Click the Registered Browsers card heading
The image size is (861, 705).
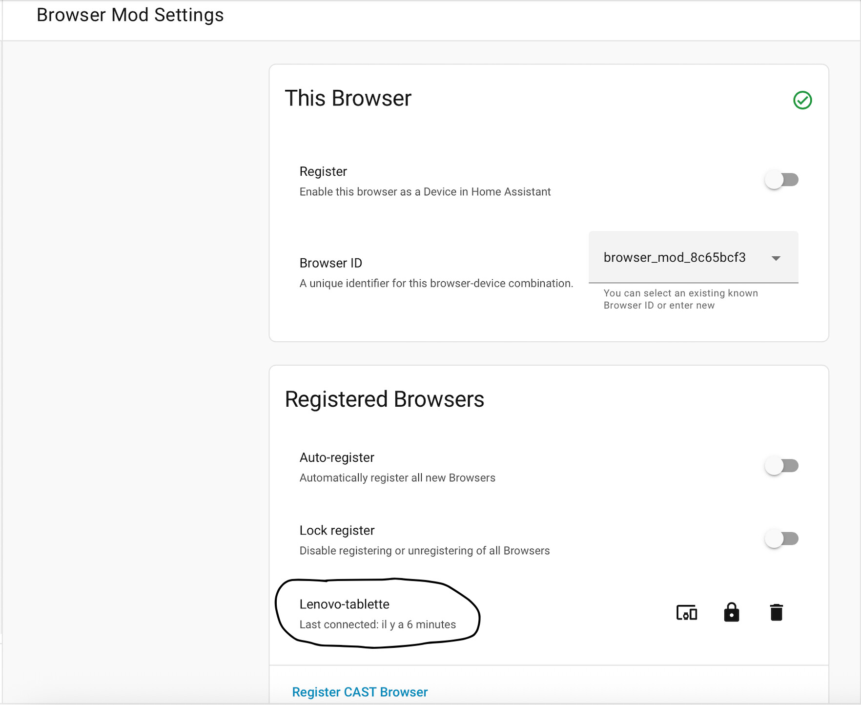[x=384, y=399]
